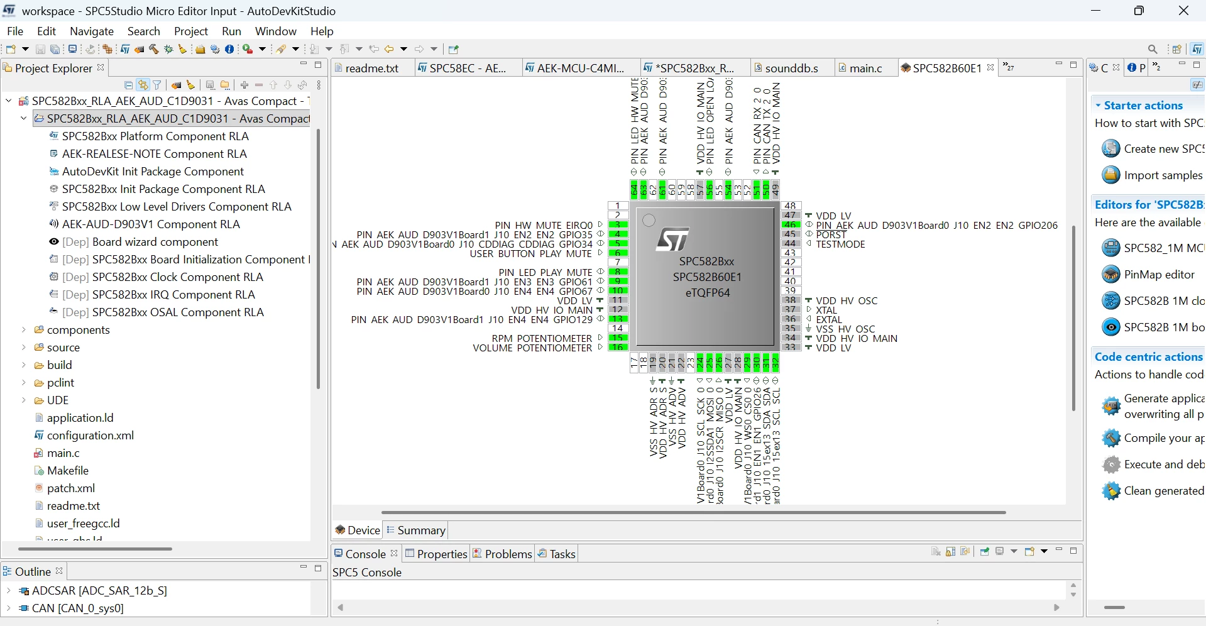Viewport: 1206px width, 626px height.
Task: Expand the pclint folder
Action: [23, 382]
